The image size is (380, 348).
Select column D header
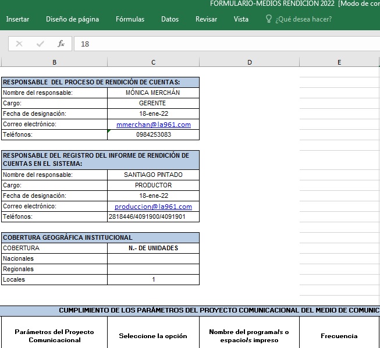coord(249,62)
